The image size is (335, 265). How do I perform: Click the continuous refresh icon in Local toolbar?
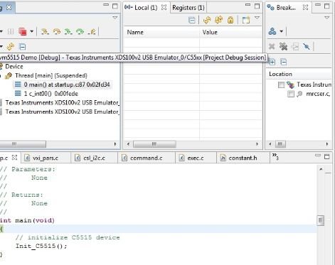coord(218,20)
